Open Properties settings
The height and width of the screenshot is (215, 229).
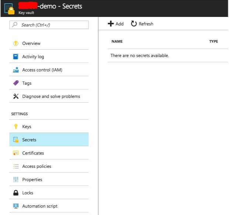pyautogui.click(x=49, y=179)
